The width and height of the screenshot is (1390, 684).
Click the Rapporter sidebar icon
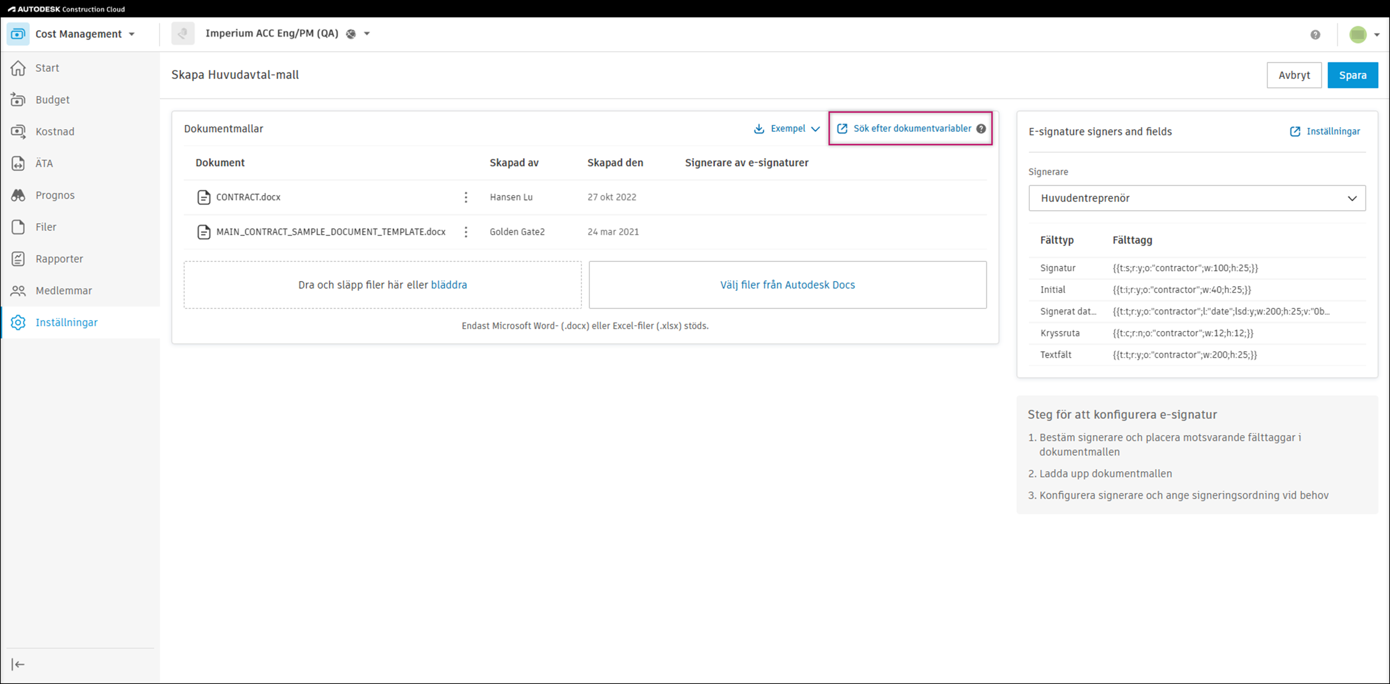18,259
